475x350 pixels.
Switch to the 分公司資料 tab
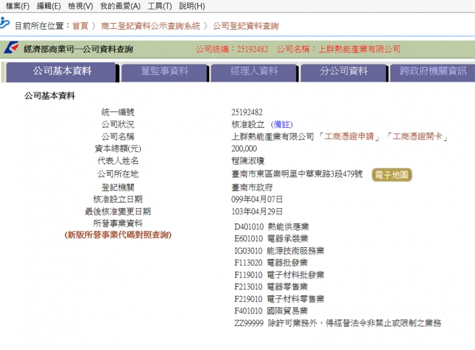(x=344, y=72)
